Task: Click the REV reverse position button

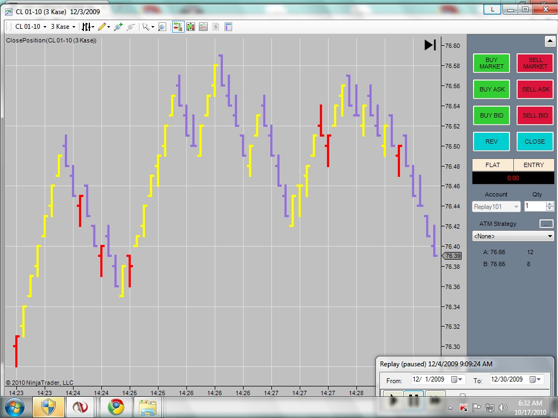Action: 492,142
